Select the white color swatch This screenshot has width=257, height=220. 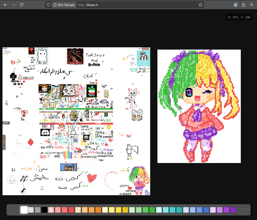click(x=24, y=210)
